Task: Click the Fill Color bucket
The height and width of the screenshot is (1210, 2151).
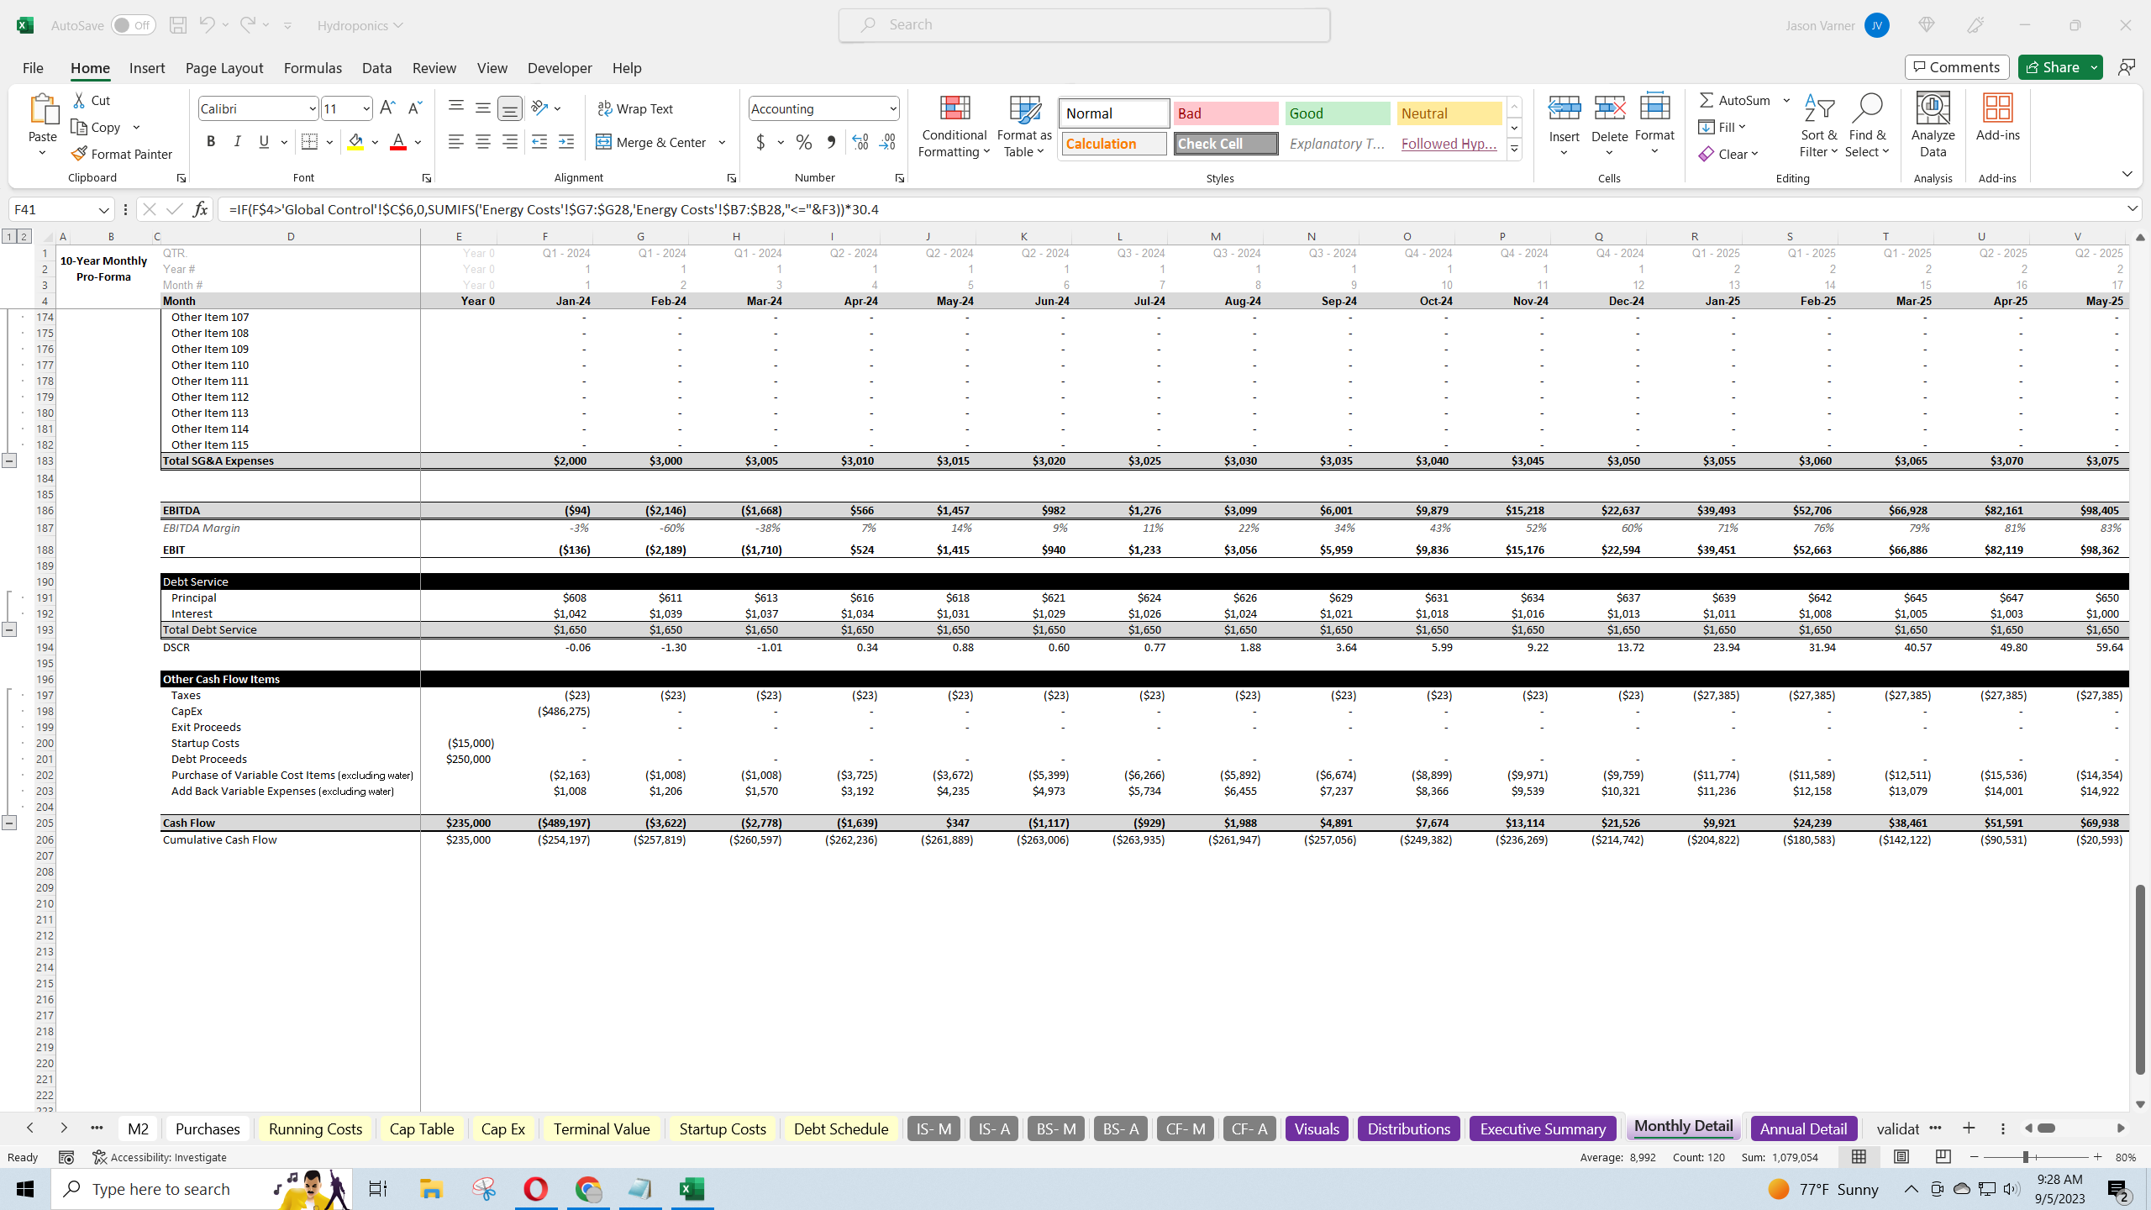Action: (355, 142)
